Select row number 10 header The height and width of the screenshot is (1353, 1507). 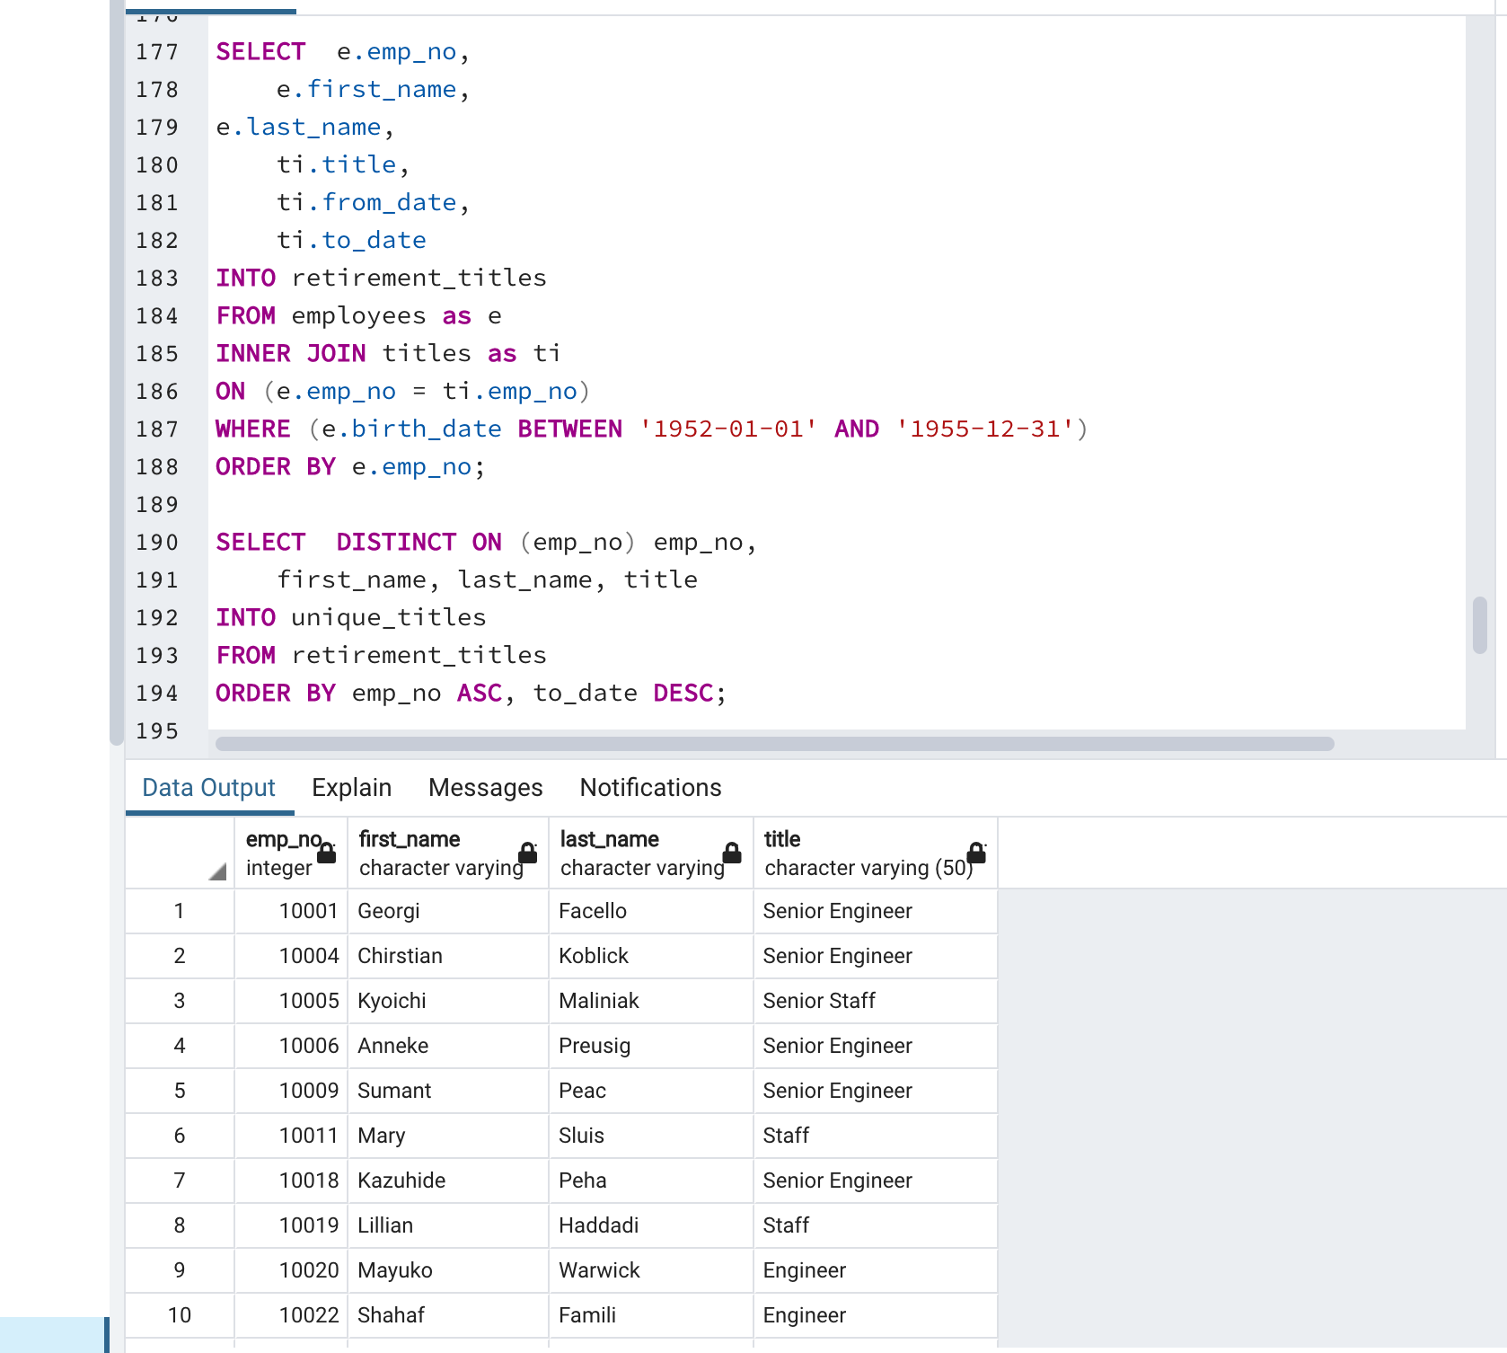[x=180, y=1315]
